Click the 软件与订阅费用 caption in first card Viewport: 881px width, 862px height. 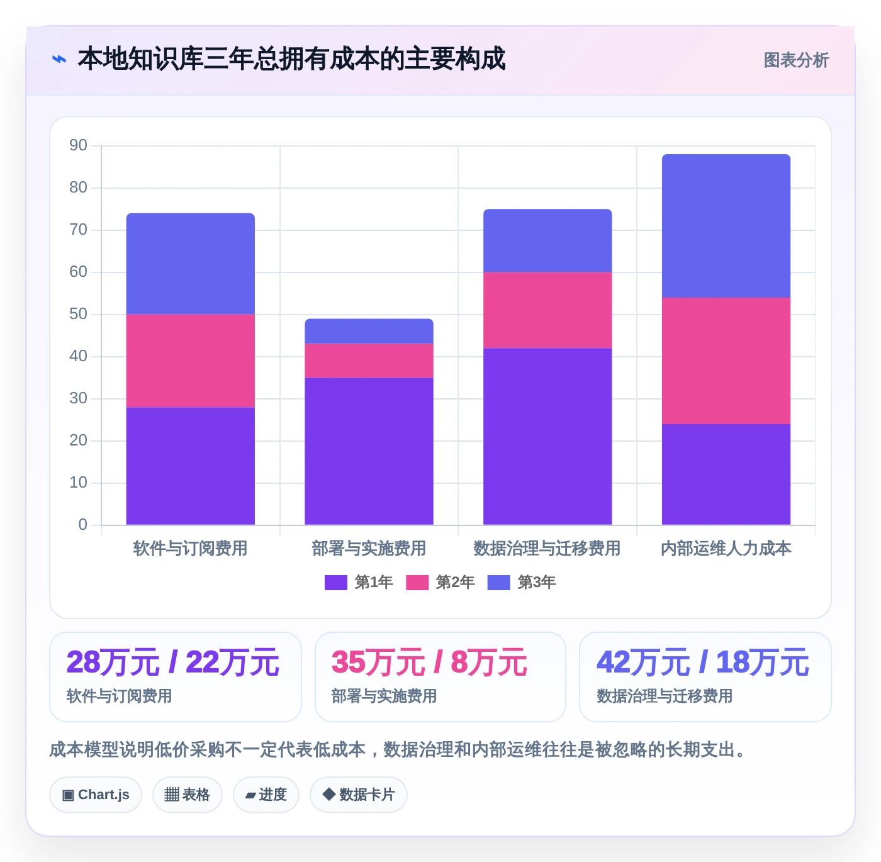point(120,696)
